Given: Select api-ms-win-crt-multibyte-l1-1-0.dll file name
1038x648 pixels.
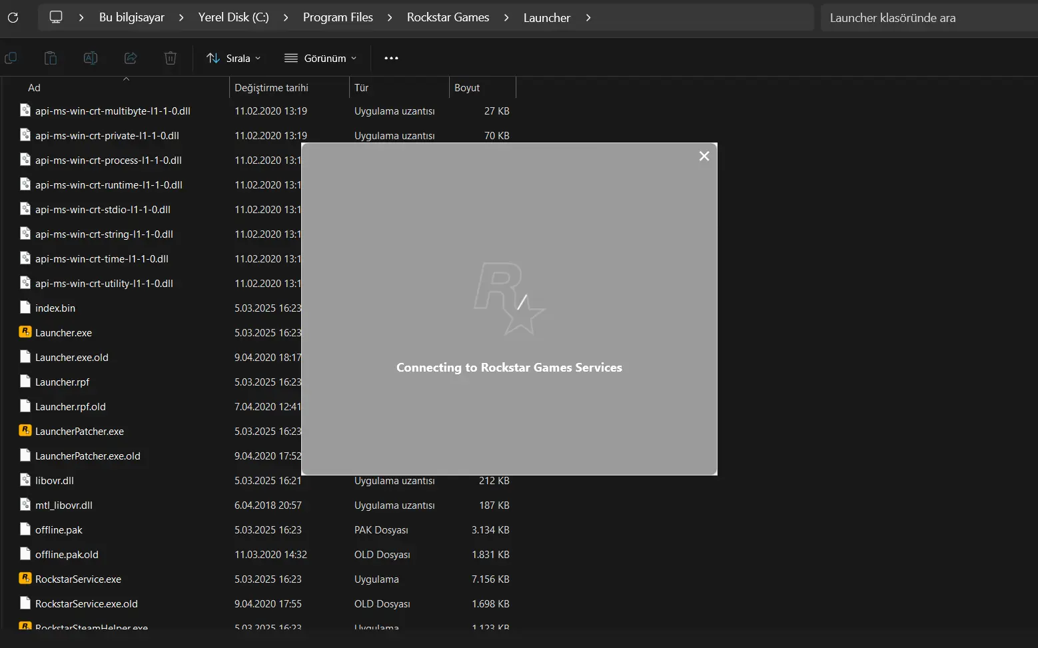Looking at the screenshot, I should (x=113, y=111).
